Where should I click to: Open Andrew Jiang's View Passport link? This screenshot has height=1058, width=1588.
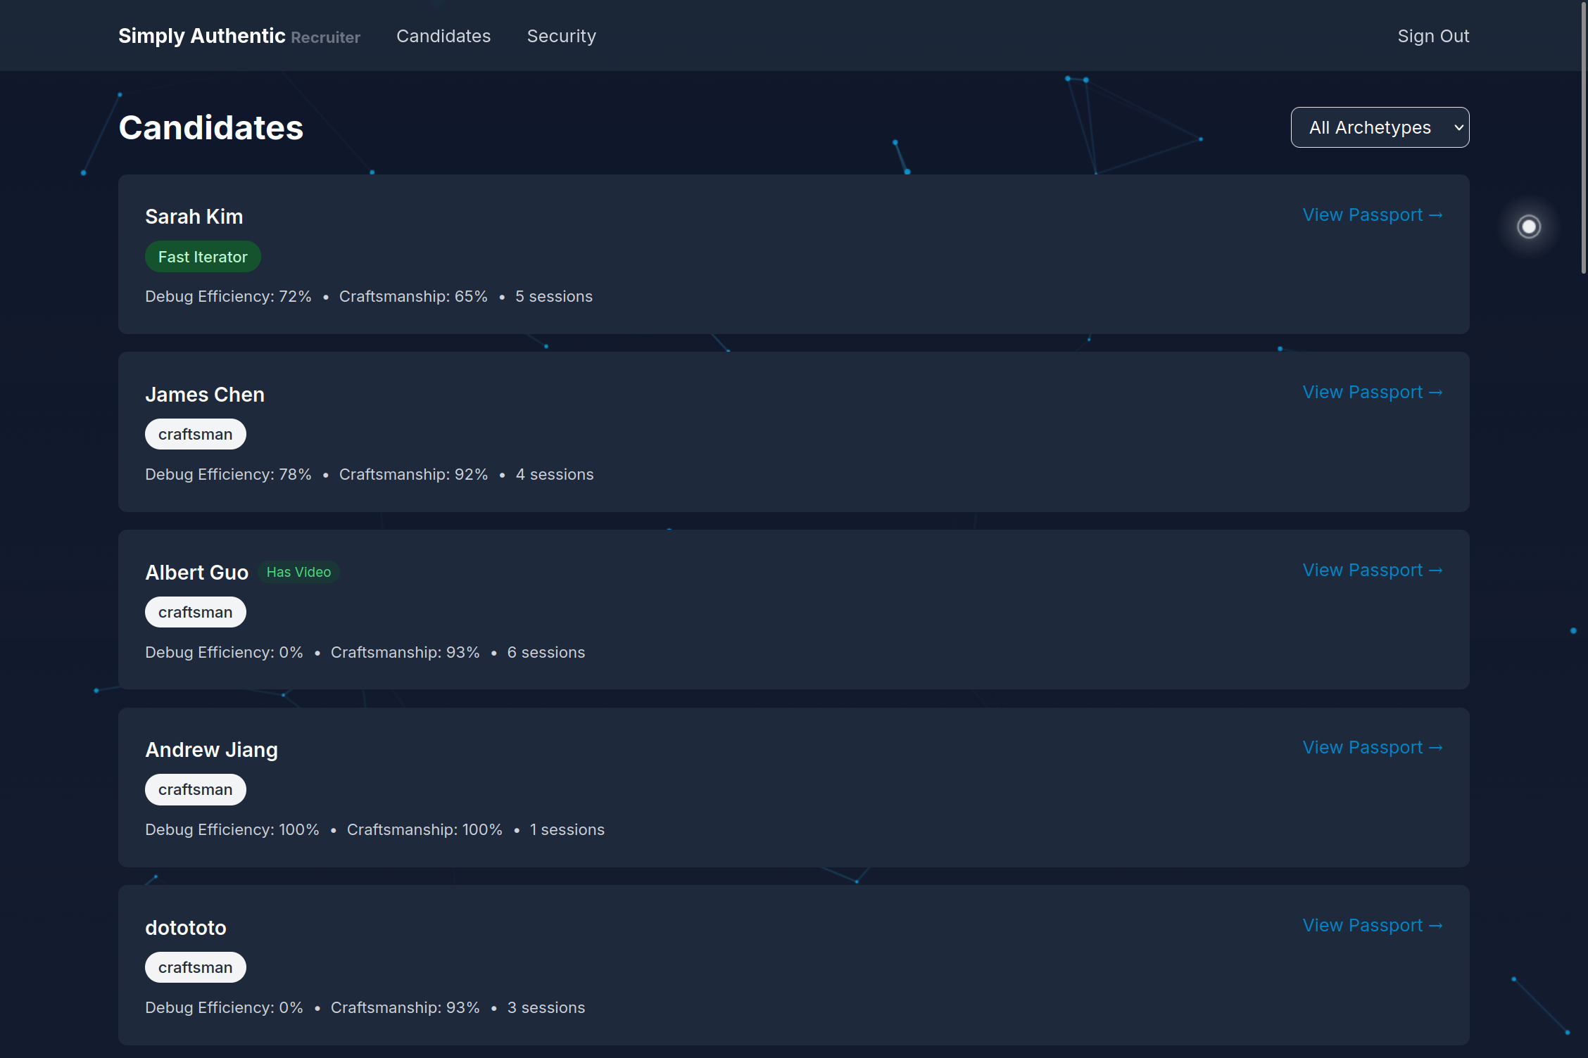coord(1371,747)
